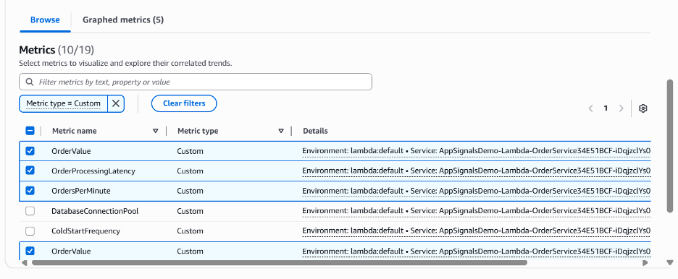678x279 pixels.
Task: Go to previous page arrow
Action: click(x=590, y=108)
